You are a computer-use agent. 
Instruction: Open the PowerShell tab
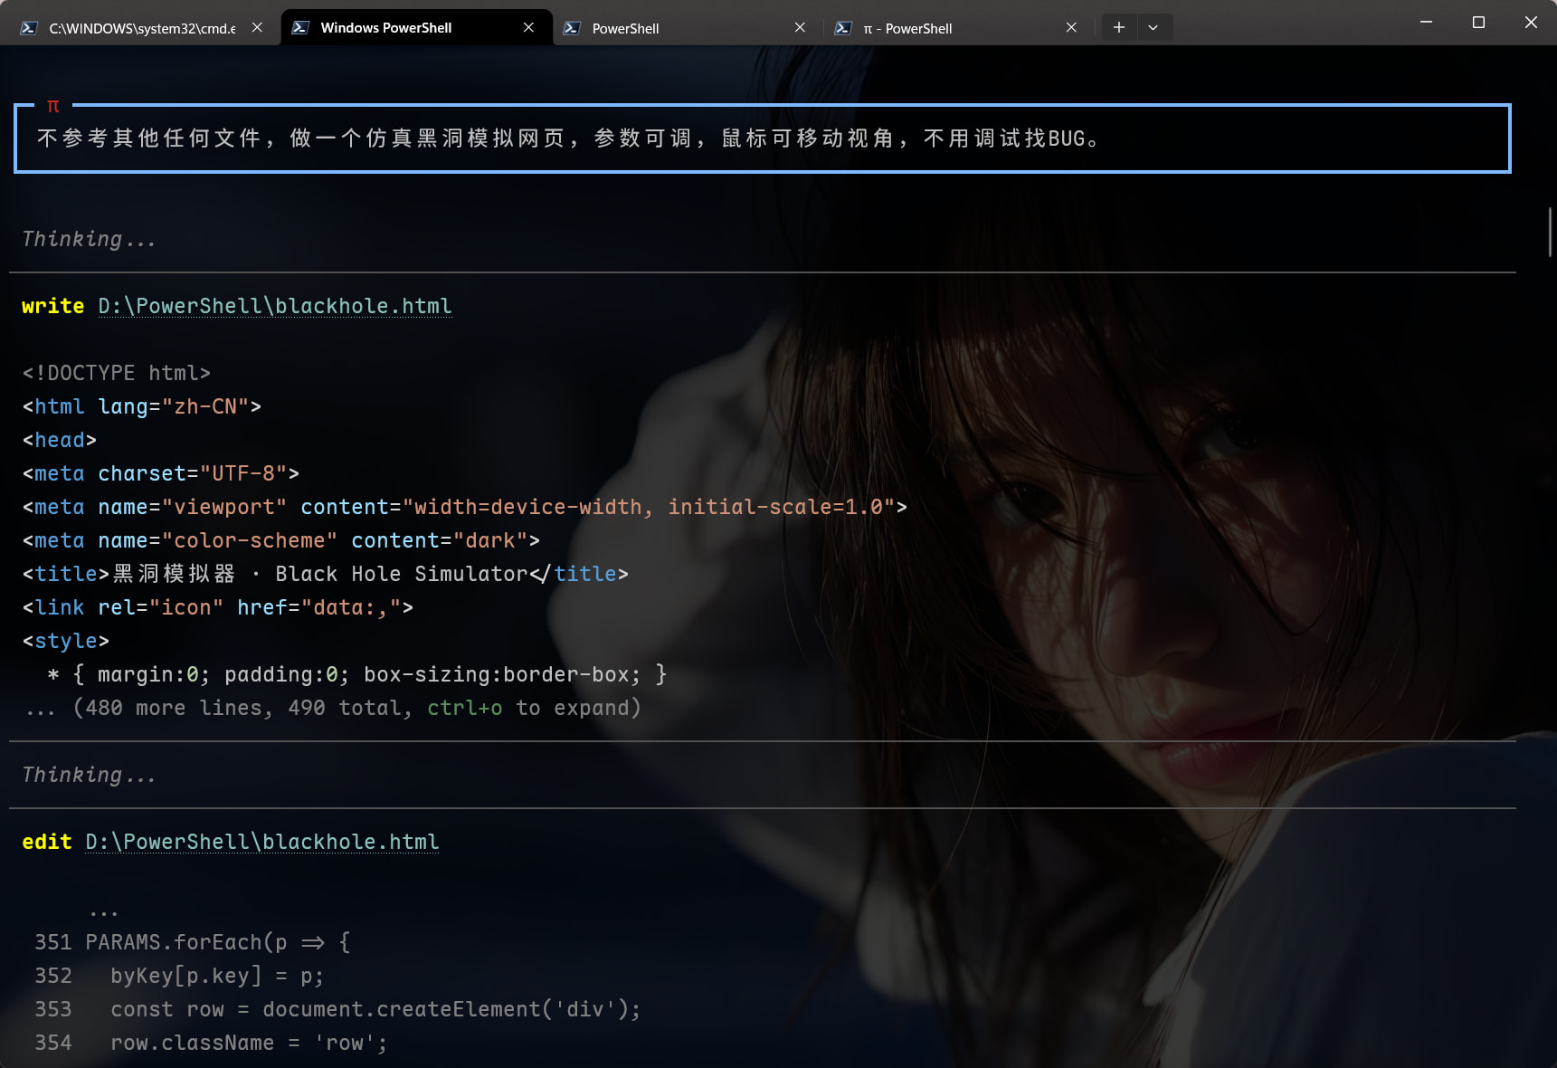pos(688,28)
